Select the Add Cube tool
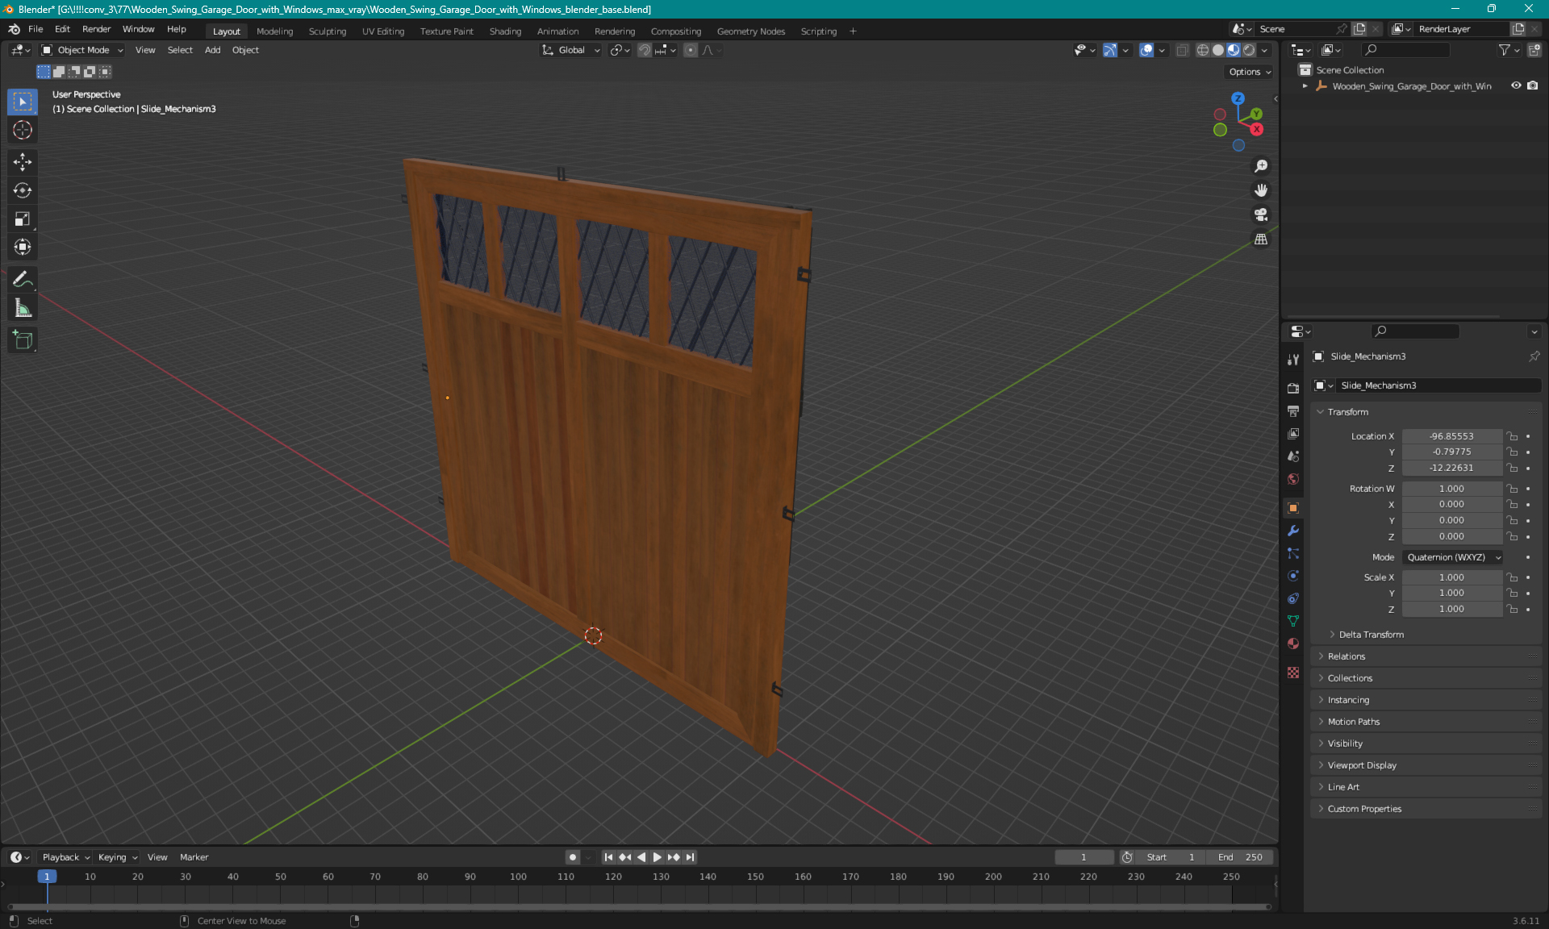This screenshot has height=929, width=1549. [x=23, y=340]
